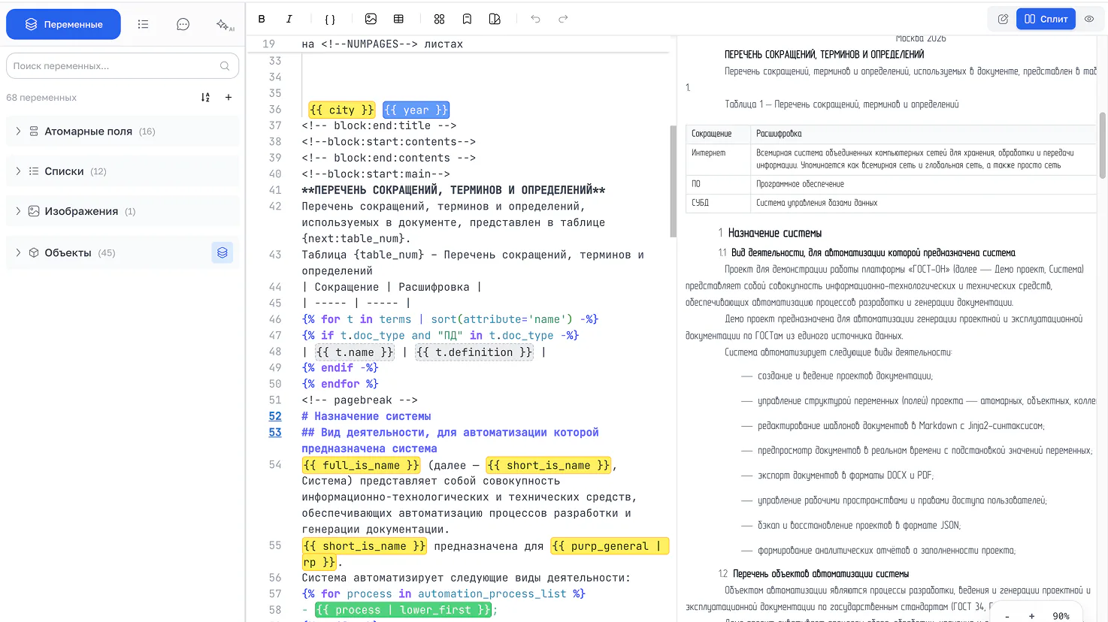
Task: Sort the variables alphabetically
Action: pyautogui.click(x=205, y=97)
